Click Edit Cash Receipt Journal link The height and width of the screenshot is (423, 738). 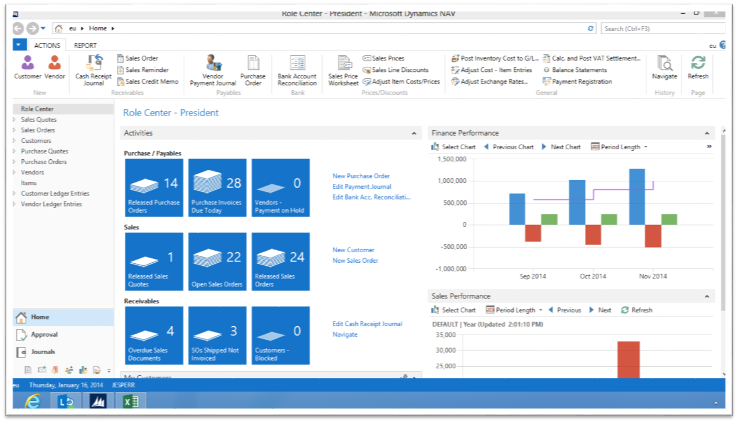click(368, 324)
